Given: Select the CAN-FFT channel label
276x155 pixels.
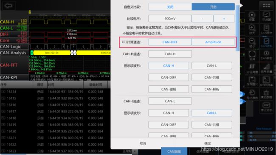Looking at the screenshot, I should pos(9,65).
